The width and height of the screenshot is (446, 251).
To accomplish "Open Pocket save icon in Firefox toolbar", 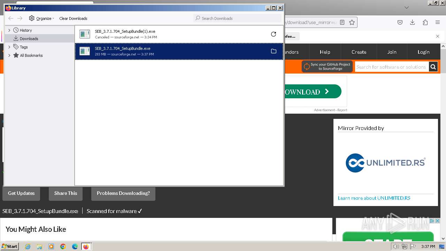I will [x=400, y=22].
